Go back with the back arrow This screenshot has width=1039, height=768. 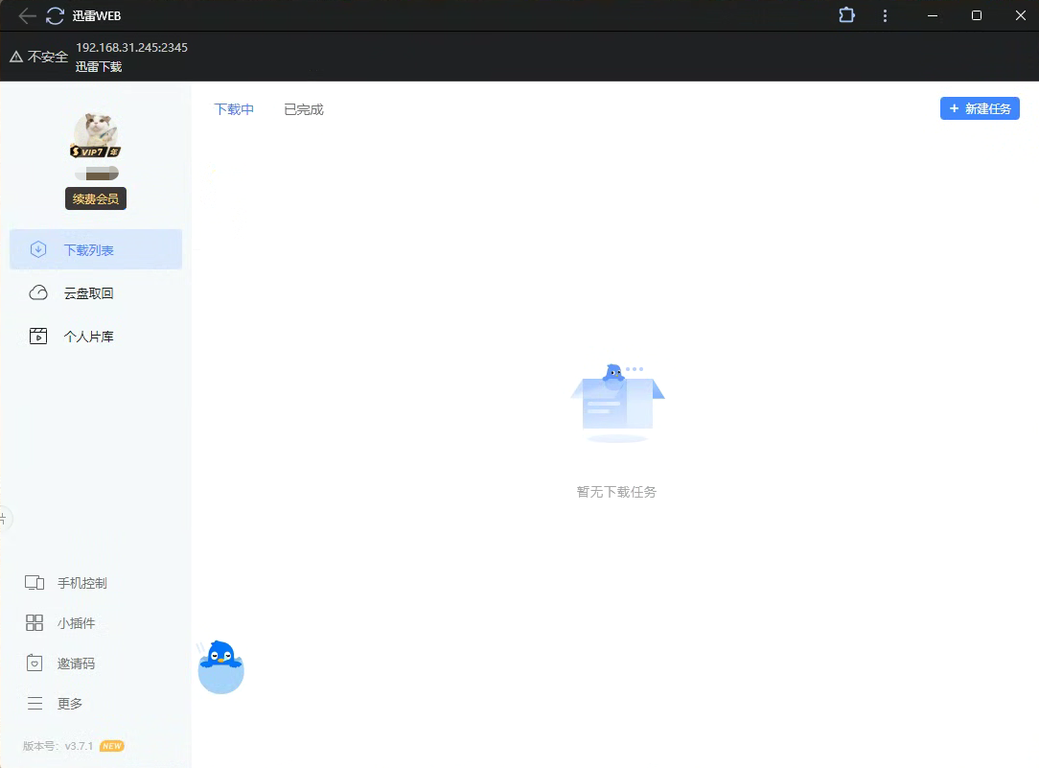27,15
